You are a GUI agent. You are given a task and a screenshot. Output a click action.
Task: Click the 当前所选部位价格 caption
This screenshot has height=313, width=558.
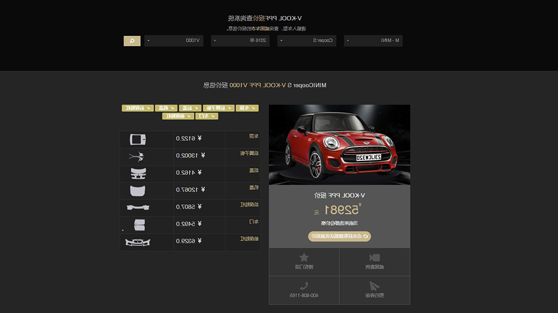click(339, 223)
